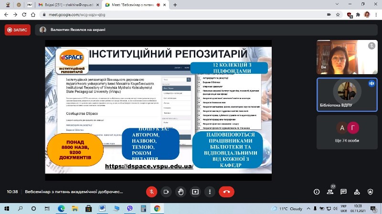Open a new browser tab
This screenshot has height=214, width=382.
(x=175, y=5)
